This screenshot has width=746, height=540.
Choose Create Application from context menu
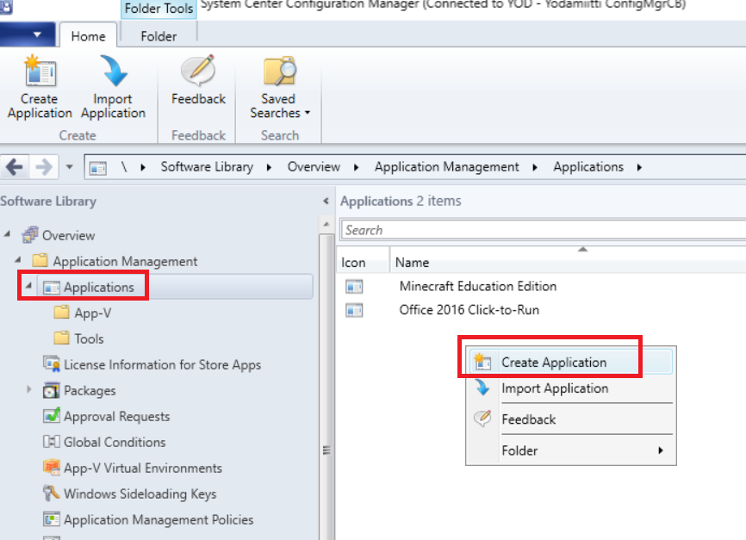pyautogui.click(x=570, y=362)
